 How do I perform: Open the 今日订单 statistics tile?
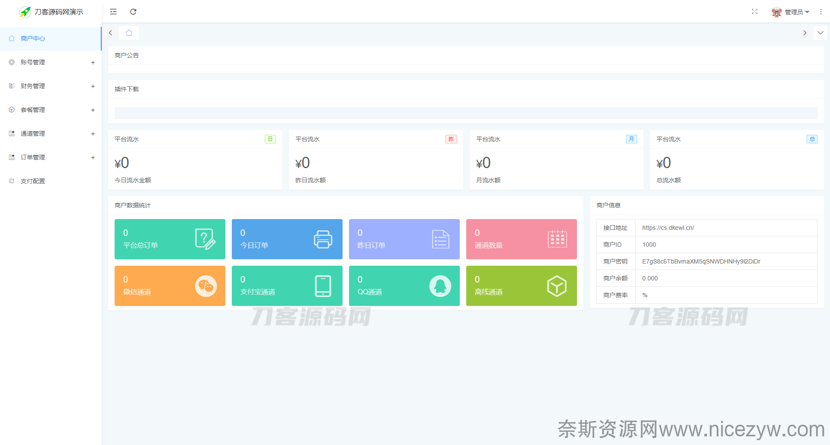tap(287, 239)
